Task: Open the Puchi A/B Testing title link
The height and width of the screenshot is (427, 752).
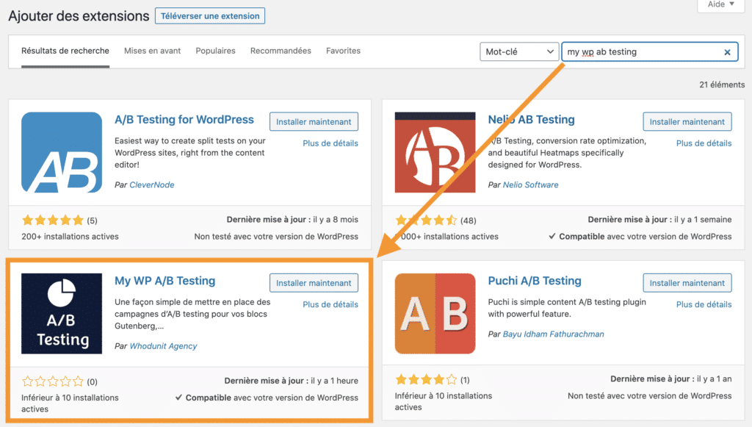Action: tap(535, 281)
